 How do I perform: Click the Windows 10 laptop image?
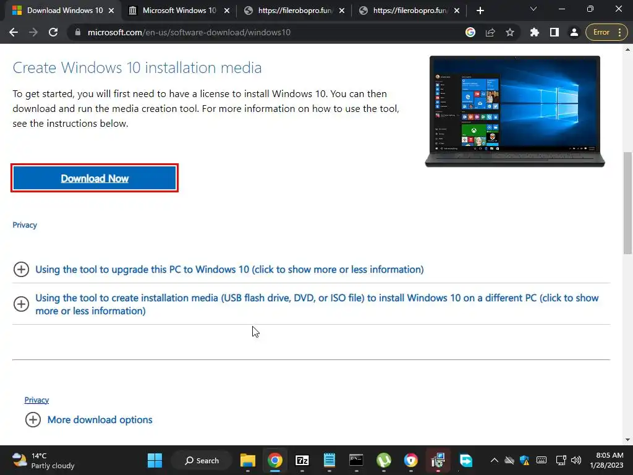515,111
